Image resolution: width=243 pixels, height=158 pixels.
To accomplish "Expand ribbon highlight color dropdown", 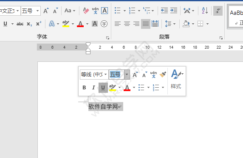I will [73, 24].
